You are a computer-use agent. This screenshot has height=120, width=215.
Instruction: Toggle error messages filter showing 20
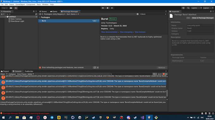coord(165,74)
